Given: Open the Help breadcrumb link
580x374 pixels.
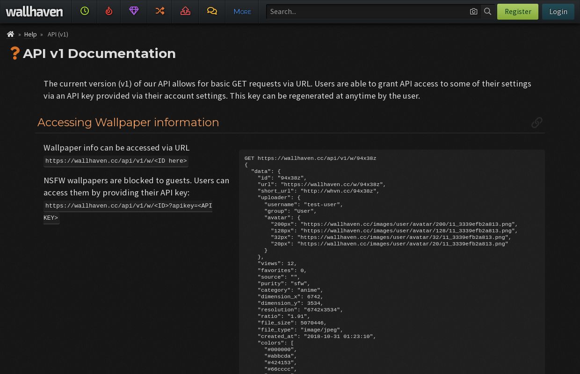Looking at the screenshot, I should point(30,34).
